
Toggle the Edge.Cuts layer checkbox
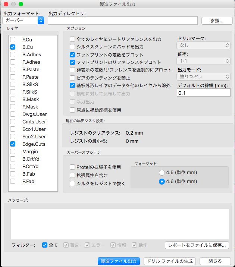pyautogui.click(x=13, y=144)
